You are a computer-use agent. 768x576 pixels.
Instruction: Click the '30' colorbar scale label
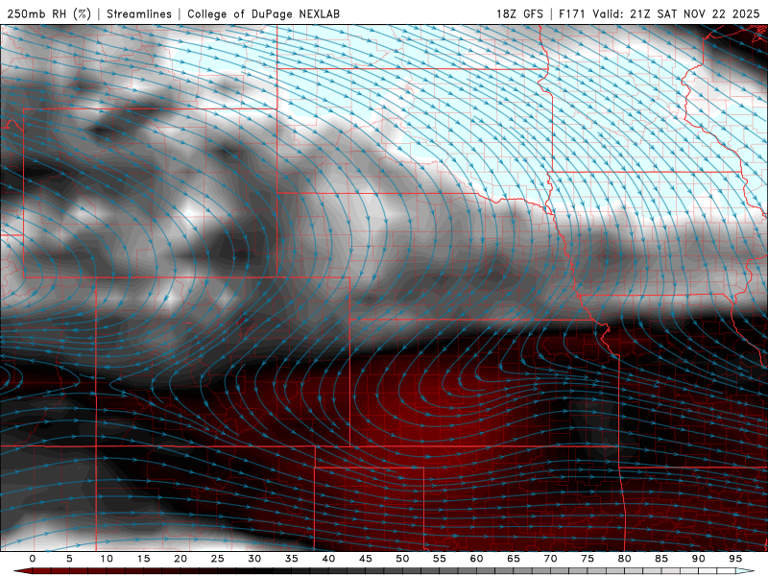(x=254, y=559)
